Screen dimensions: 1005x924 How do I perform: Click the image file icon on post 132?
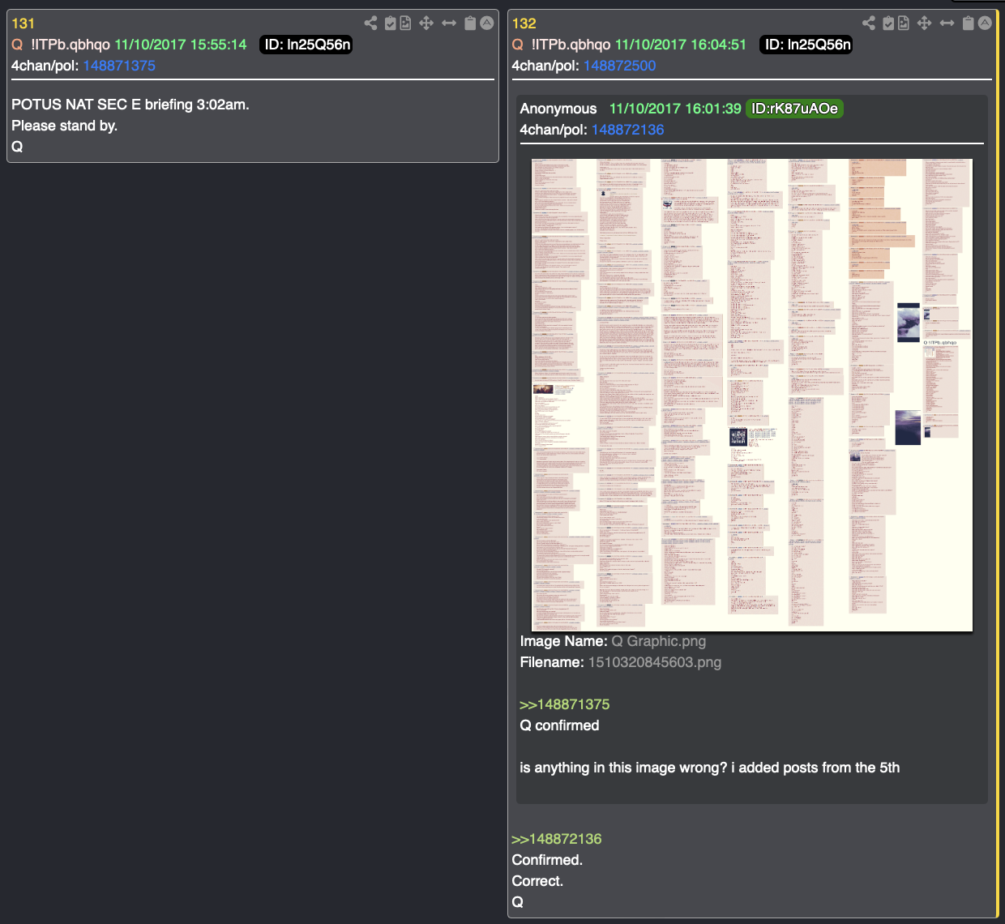click(903, 23)
